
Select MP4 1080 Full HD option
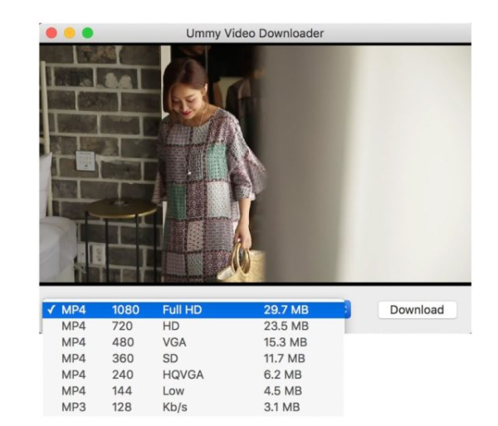[193, 310]
